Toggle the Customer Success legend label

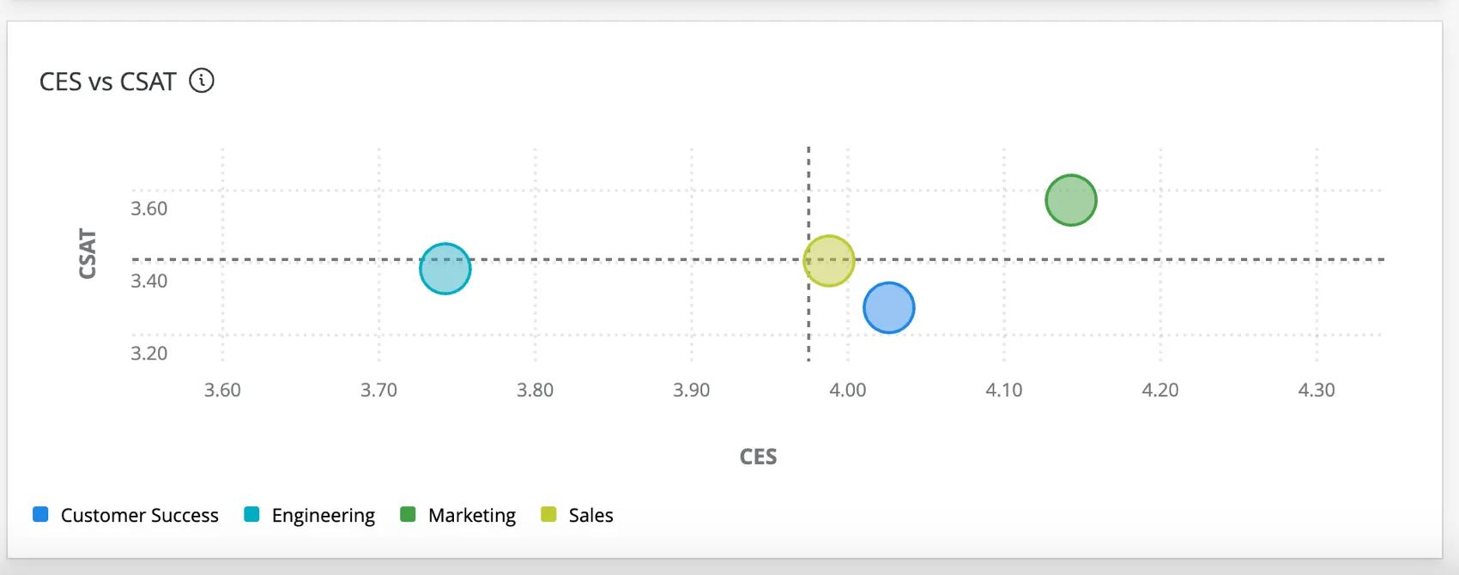click(139, 515)
